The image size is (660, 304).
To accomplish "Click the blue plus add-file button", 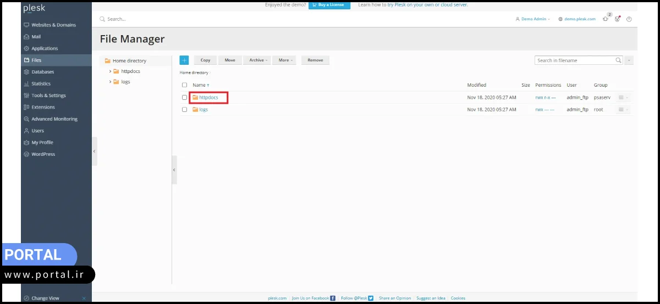I will [184, 60].
